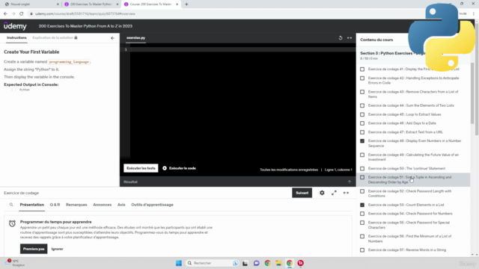Click the Suivant button

click(x=302, y=193)
